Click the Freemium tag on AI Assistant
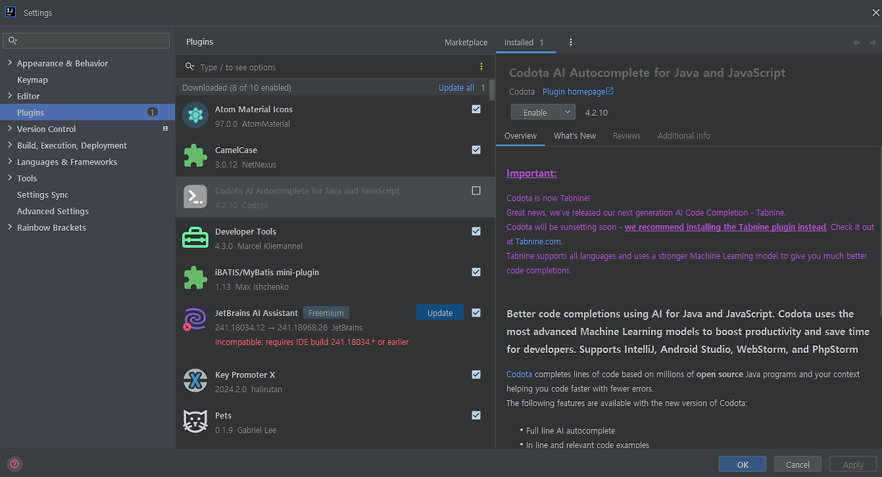The image size is (882, 477). [326, 312]
